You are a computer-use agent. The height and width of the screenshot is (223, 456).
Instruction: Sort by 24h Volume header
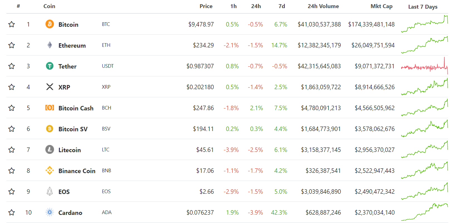[323, 6]
